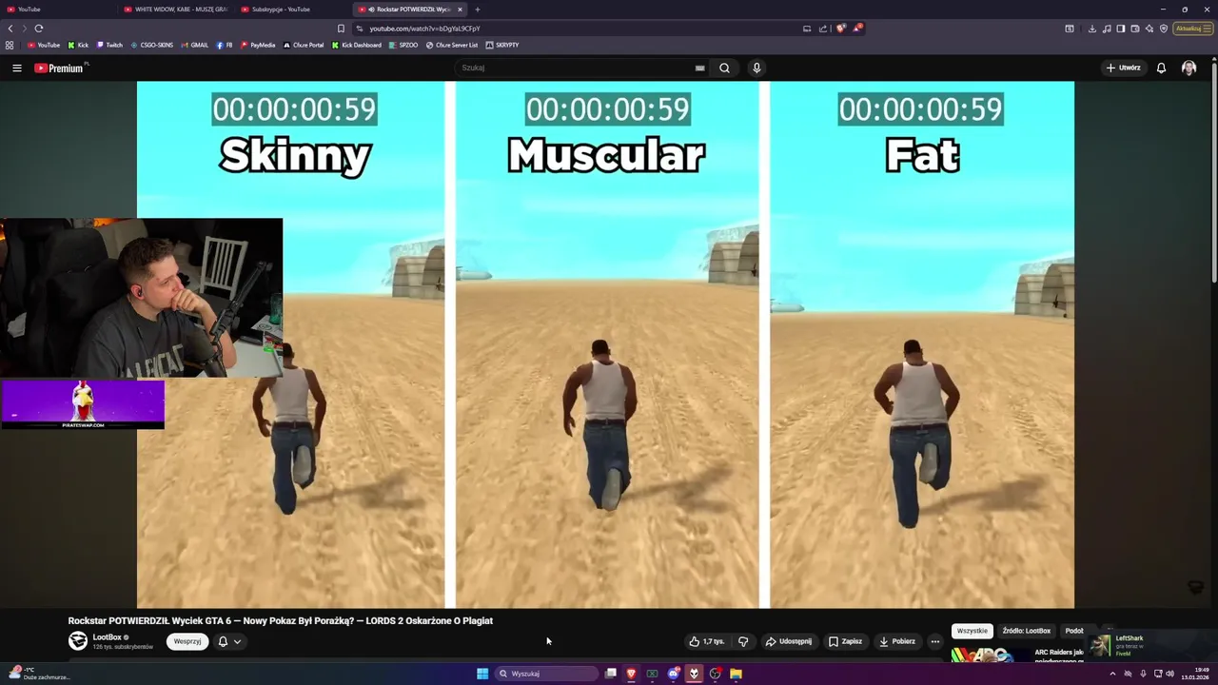The width and height of the screenshot is (1218, 685).
Task: Click the LootBox channel avatar
Action: pyautogui.click(x=78, y=641)
